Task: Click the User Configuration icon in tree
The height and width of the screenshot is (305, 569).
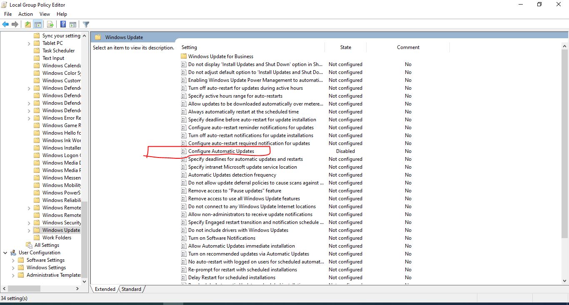Action: pyautogui.click(x=13, y=253)
